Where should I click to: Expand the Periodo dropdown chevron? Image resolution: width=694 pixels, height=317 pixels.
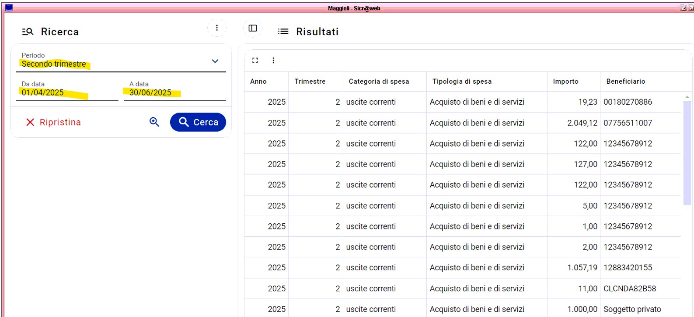point(215,61)
